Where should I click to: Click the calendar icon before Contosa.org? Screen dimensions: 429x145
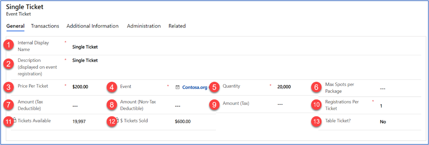tap(178, 87)
